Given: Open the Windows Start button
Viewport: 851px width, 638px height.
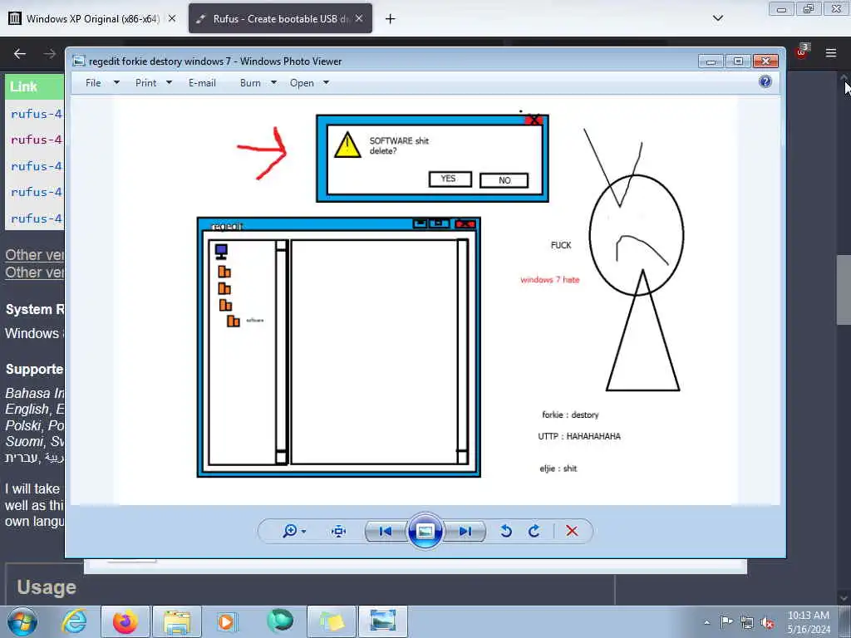Looking at the screenshot, I should pos(22,621).
